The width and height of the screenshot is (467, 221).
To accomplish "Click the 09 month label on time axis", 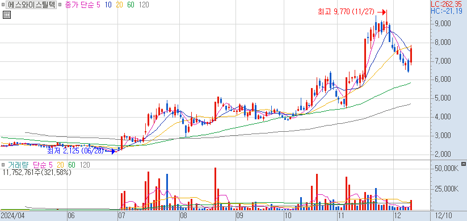I will pos(240,216).
